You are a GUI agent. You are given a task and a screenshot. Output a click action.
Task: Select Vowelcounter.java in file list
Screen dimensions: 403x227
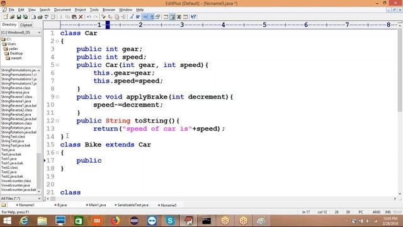(x=15, y=185)
